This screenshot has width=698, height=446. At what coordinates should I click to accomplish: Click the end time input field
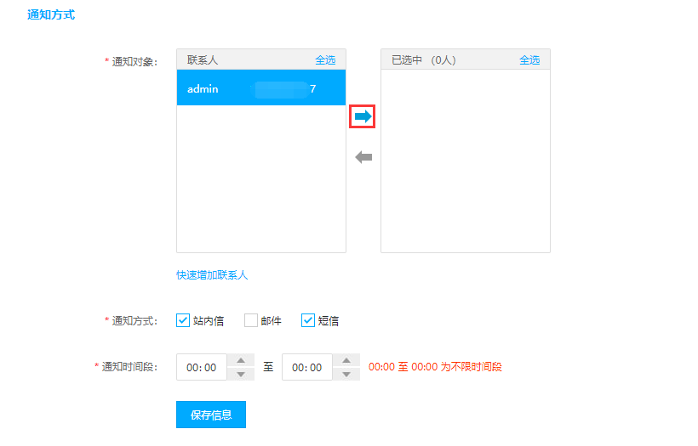307,367
